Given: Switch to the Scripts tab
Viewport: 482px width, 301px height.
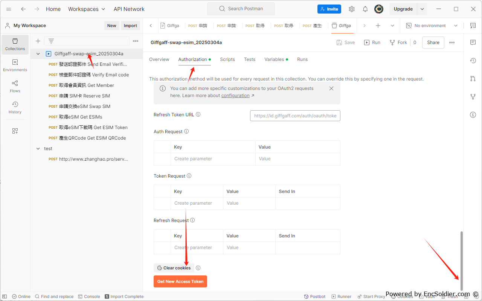Looking at the screenshot, I should pos(227,59).
